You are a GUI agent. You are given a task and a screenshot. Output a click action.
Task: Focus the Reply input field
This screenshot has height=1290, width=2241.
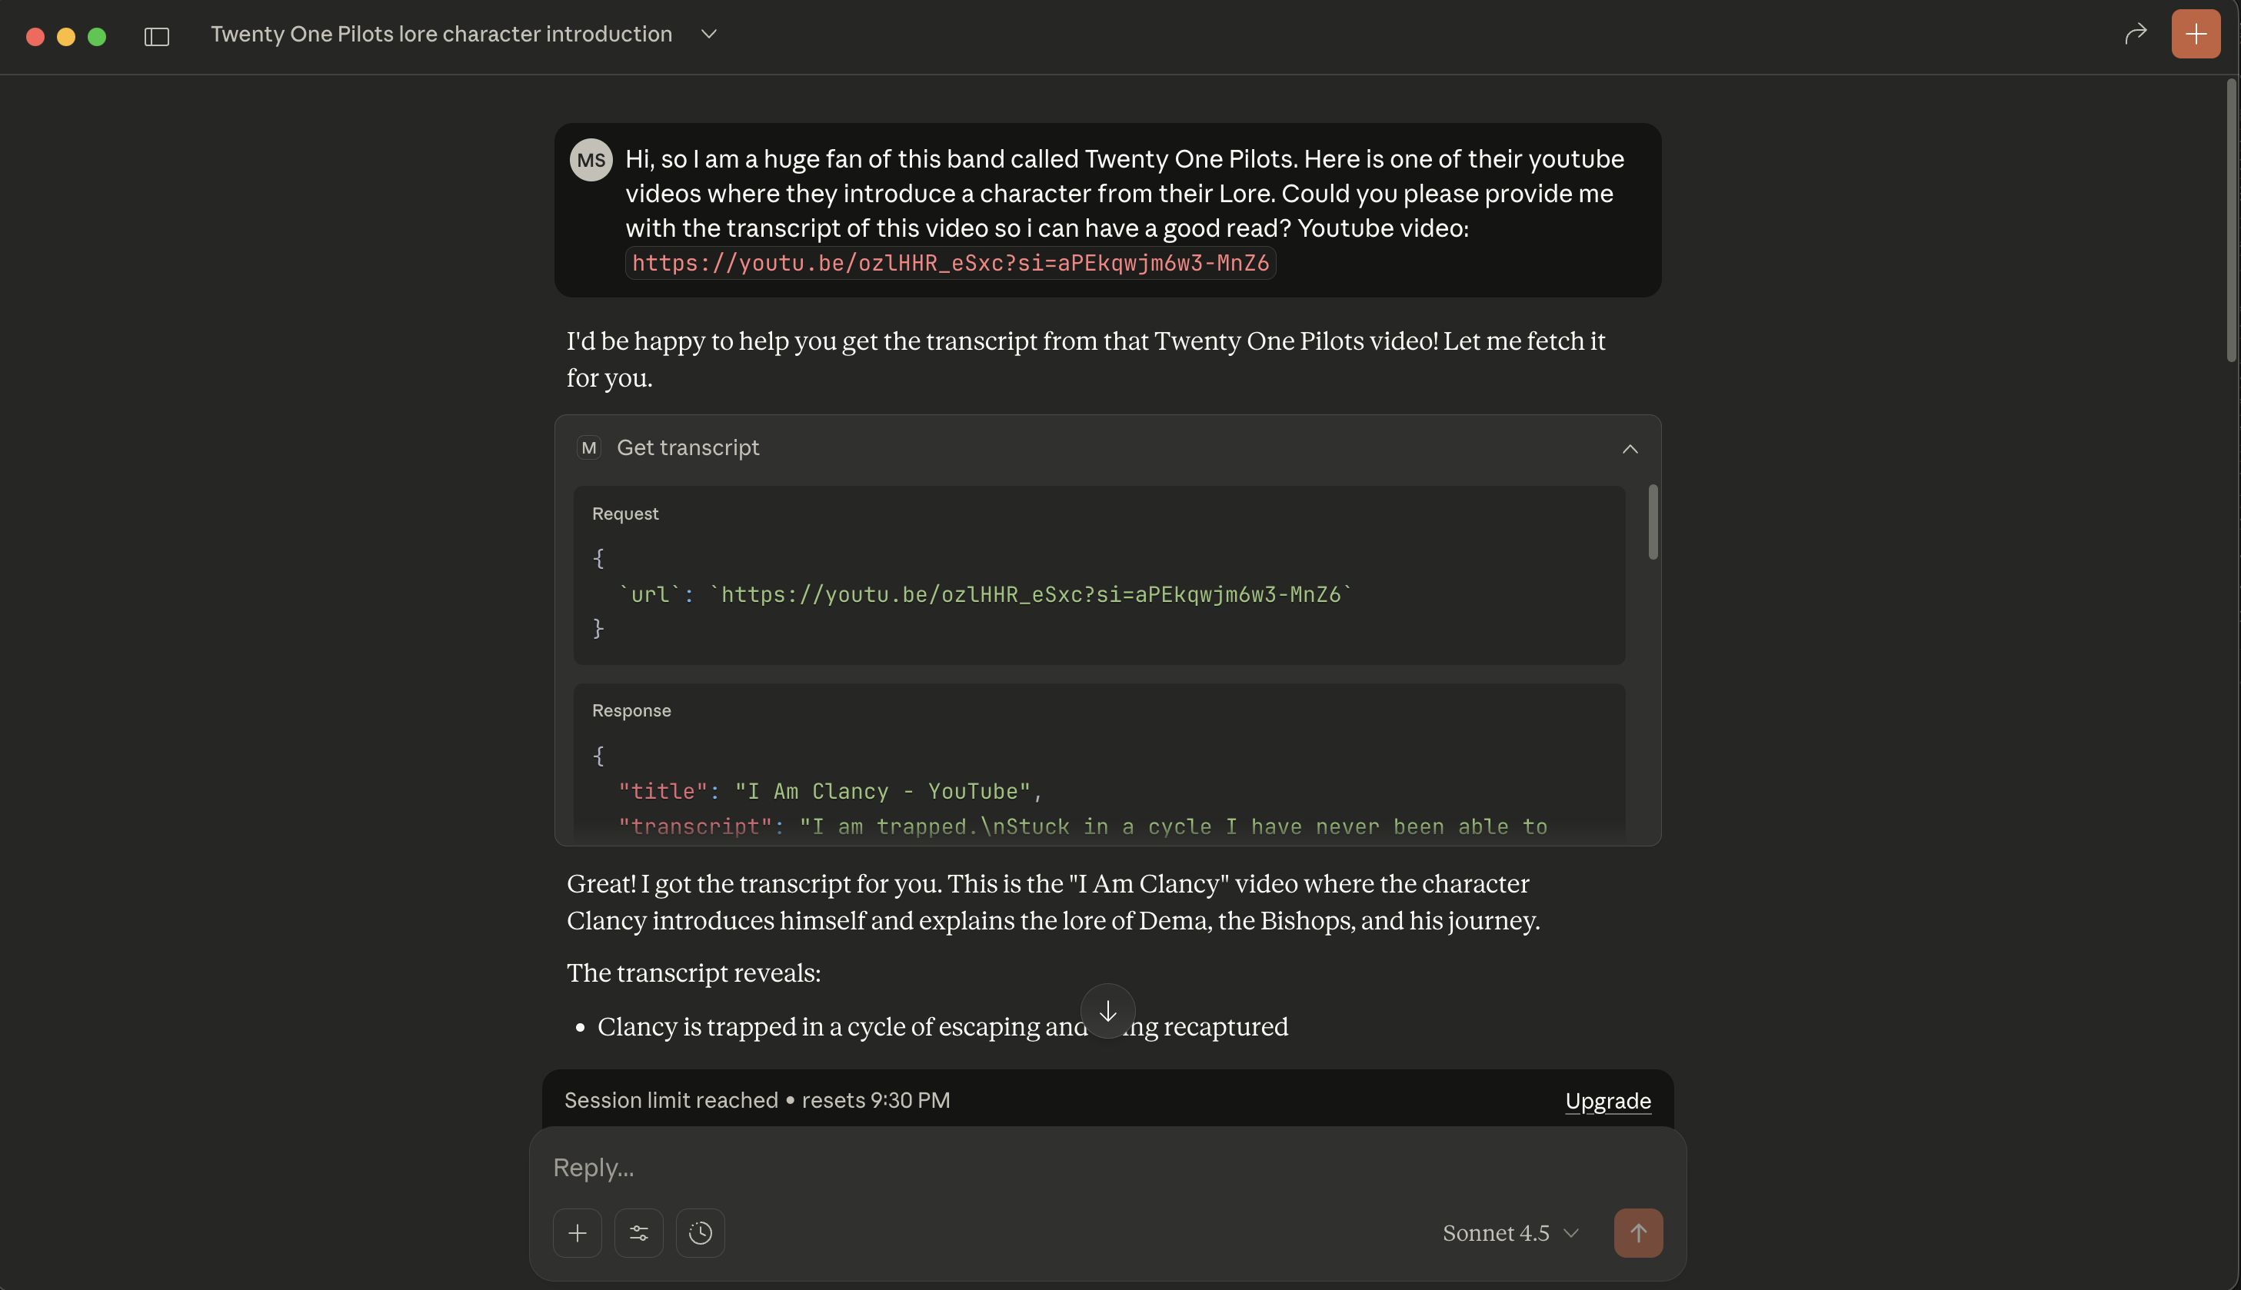click(x=1064, y=1168)
